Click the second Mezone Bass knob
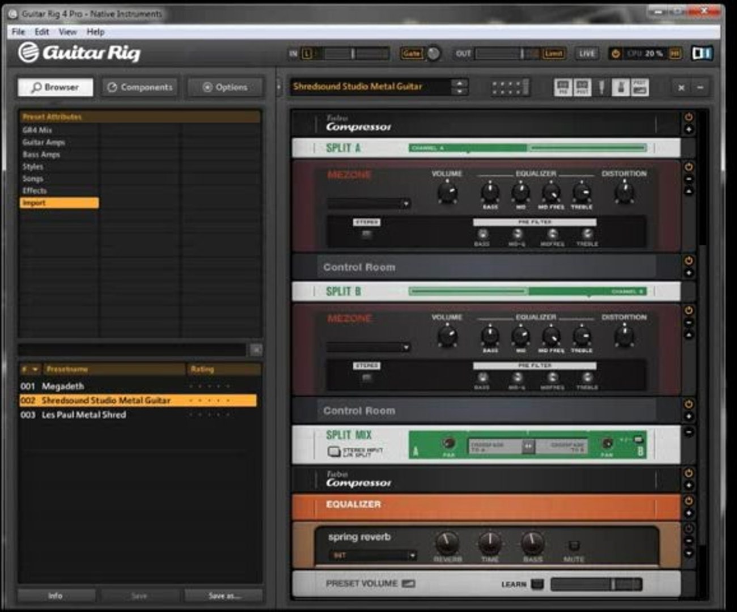This screenshot has height=612, width=737. click(490, 336)
